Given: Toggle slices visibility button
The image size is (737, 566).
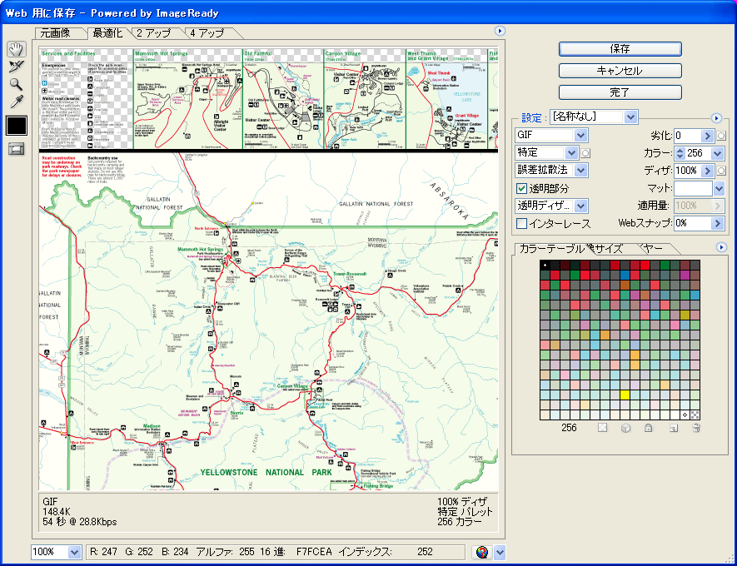Looking at the screenshot, I should (16, 149).
